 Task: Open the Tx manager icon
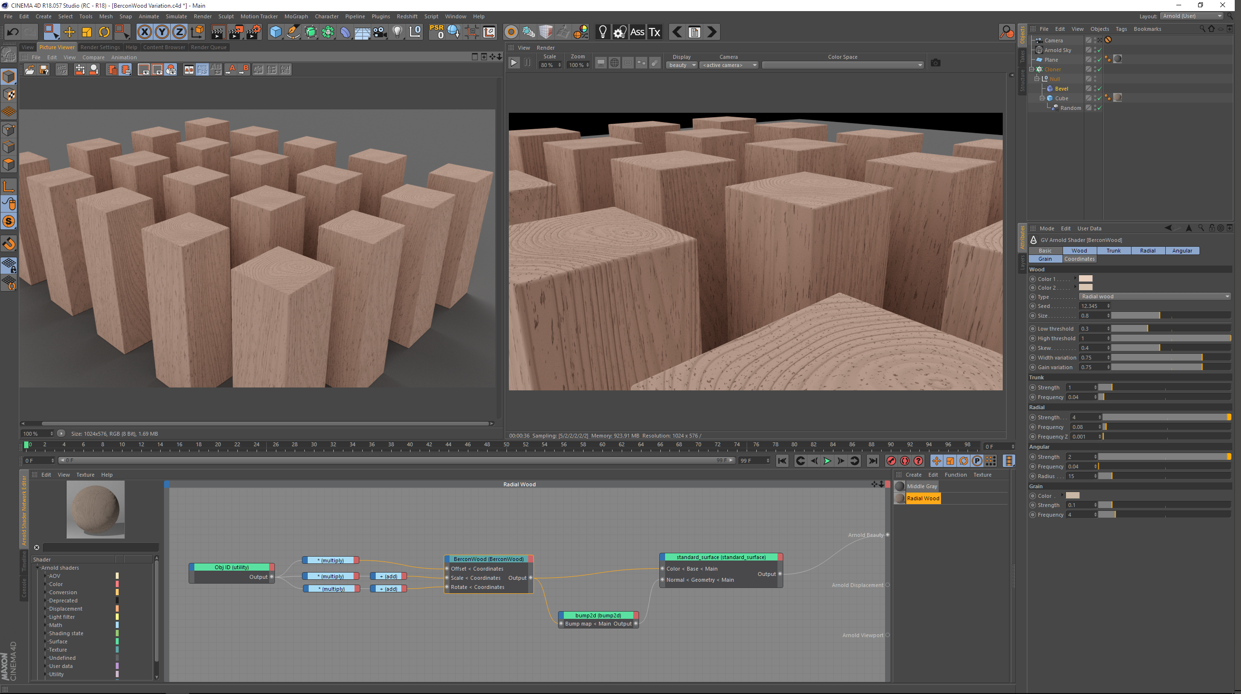(x=655, y=32)
